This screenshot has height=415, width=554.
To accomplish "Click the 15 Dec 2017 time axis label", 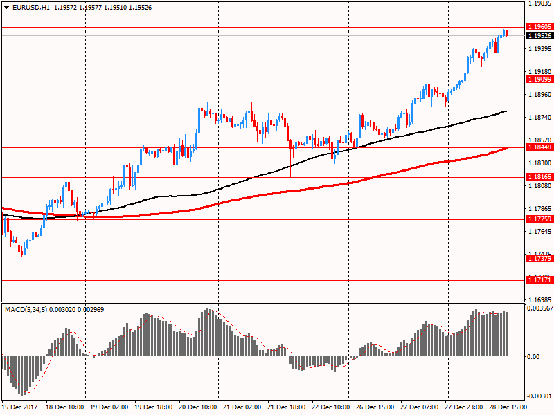I will point(19,407).
